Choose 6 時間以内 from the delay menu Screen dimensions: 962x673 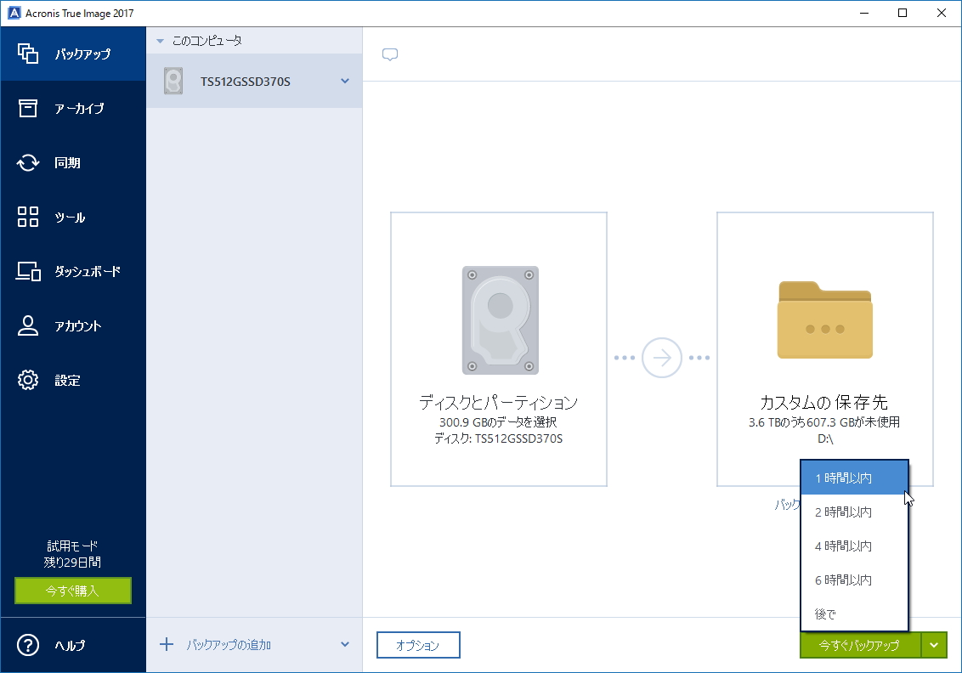click(x=855, y=580)
